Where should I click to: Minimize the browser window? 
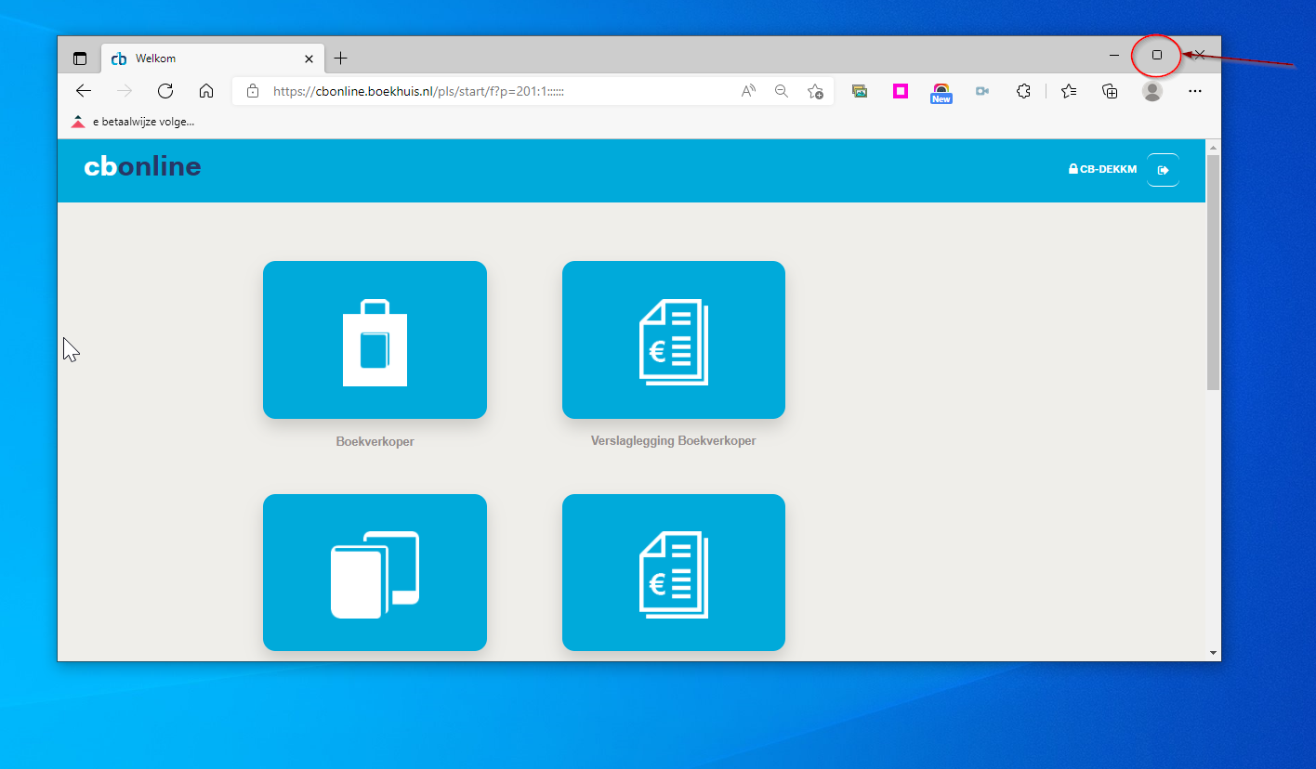pyautogui.click(x=1114, y=56)
